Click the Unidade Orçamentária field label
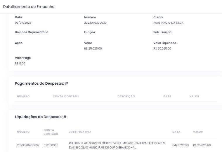The width and height of the screenshot is (222, 152). 32,32
